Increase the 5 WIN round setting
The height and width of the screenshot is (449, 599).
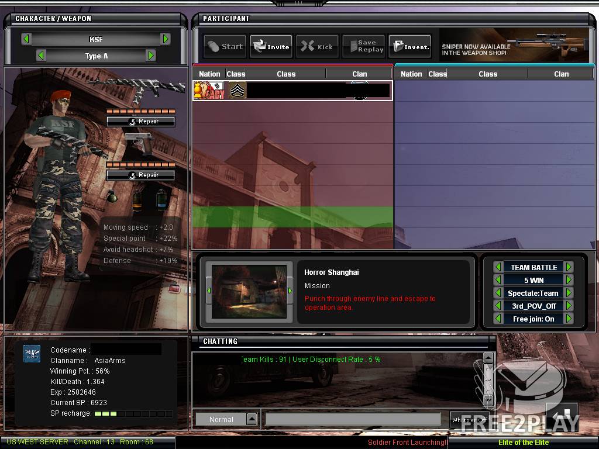pyautogui.click(x=569, y=280)
